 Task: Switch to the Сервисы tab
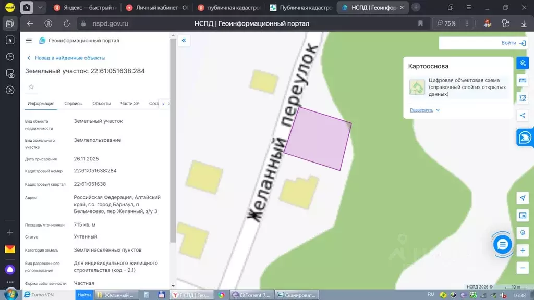tap(74, 104)
